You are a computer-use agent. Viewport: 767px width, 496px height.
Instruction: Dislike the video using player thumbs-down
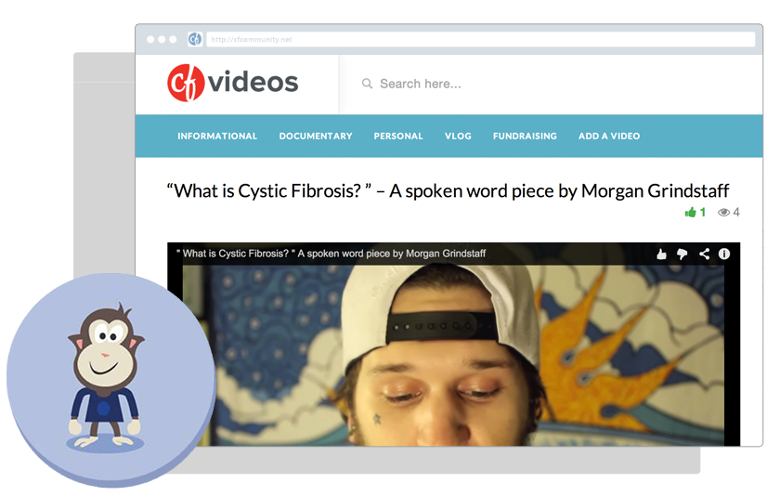click(682, 254)
